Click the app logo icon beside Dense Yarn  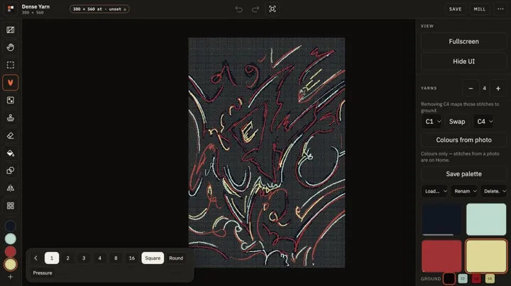(x=11, y=8)
